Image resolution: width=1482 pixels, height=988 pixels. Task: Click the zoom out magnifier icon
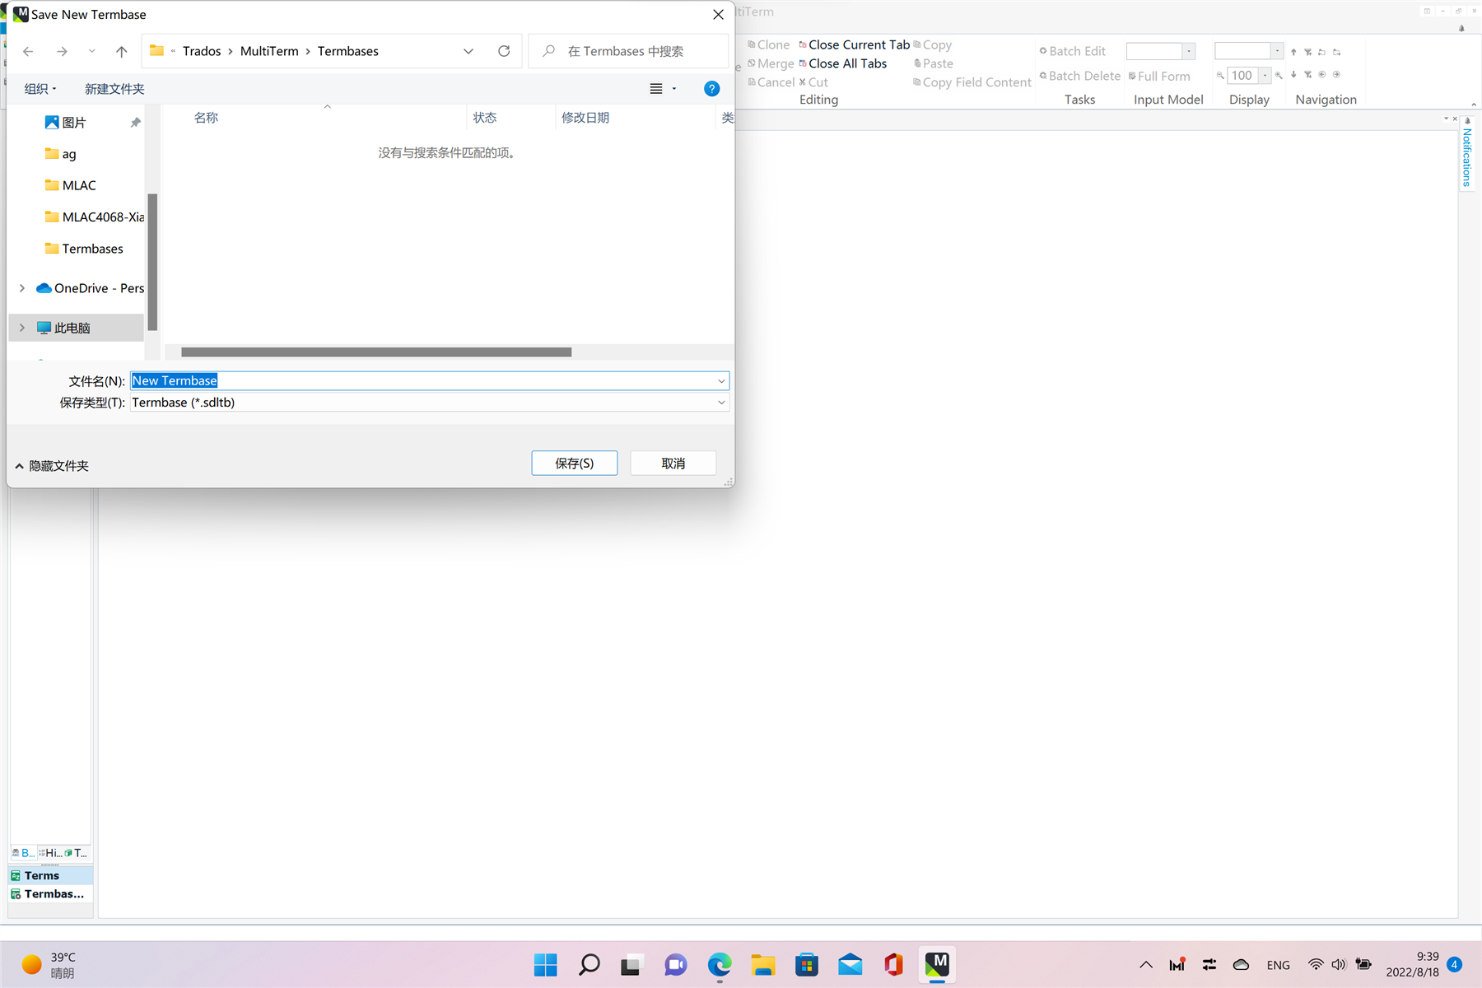click(x=1220, y=75)
